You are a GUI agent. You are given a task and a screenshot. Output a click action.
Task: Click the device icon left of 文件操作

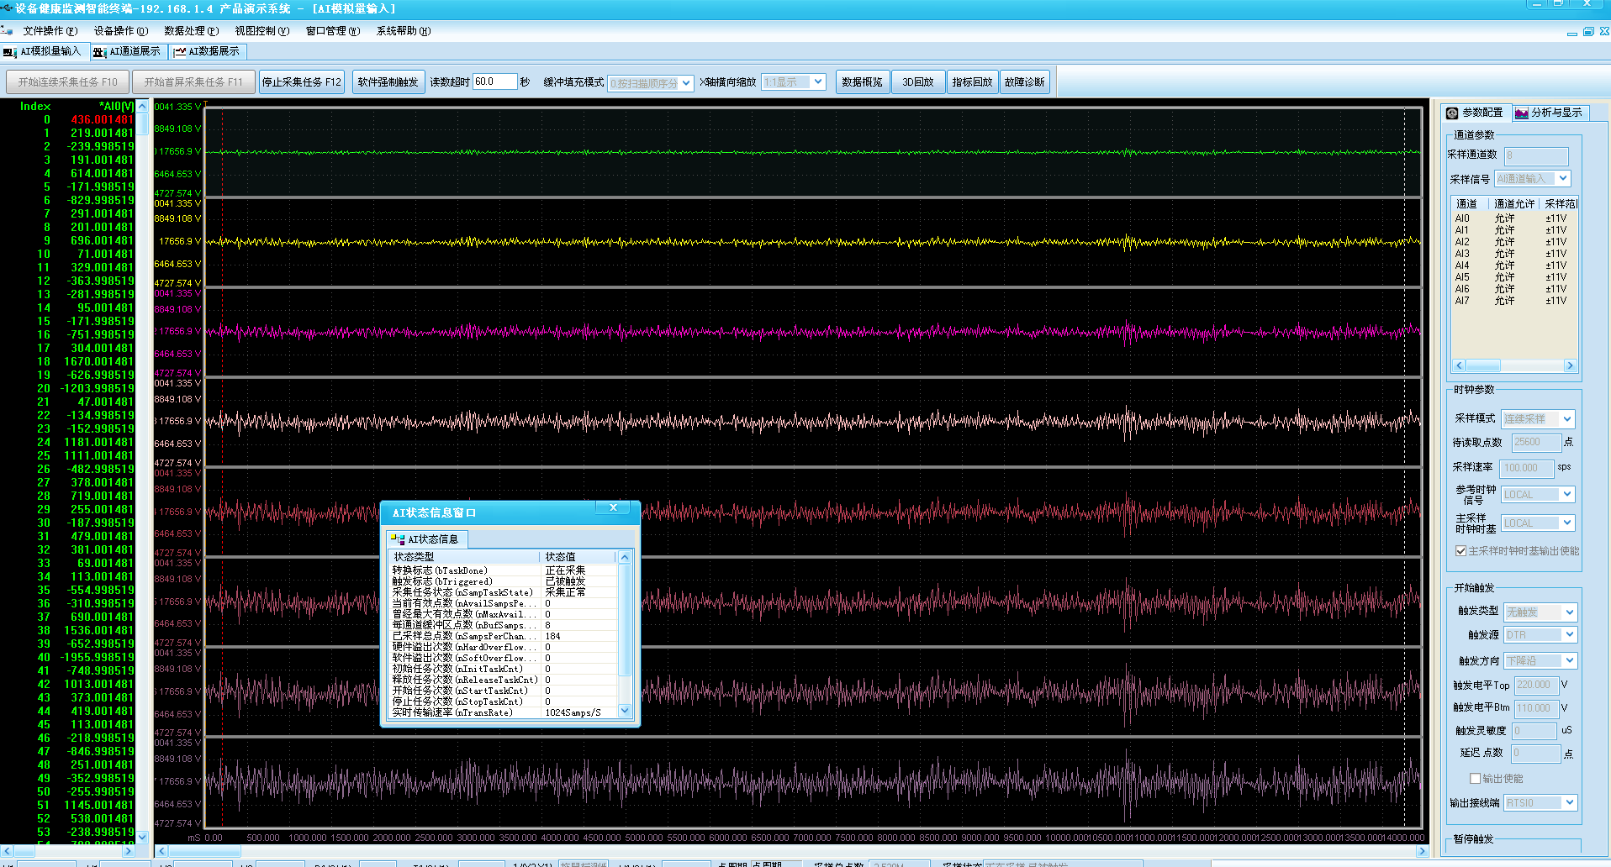coord(7,31)
